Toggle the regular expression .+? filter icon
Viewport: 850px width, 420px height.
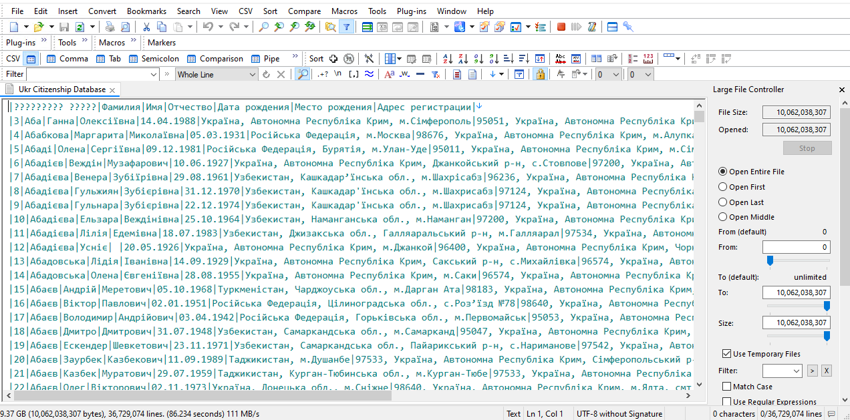322,74
